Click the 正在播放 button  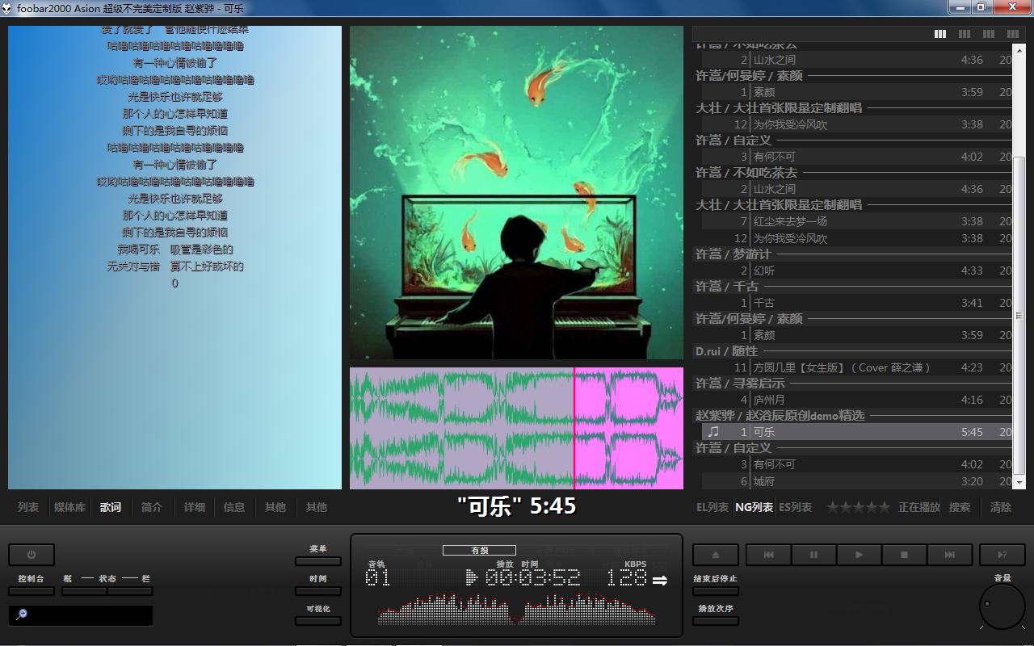click(x=919, y=507)
